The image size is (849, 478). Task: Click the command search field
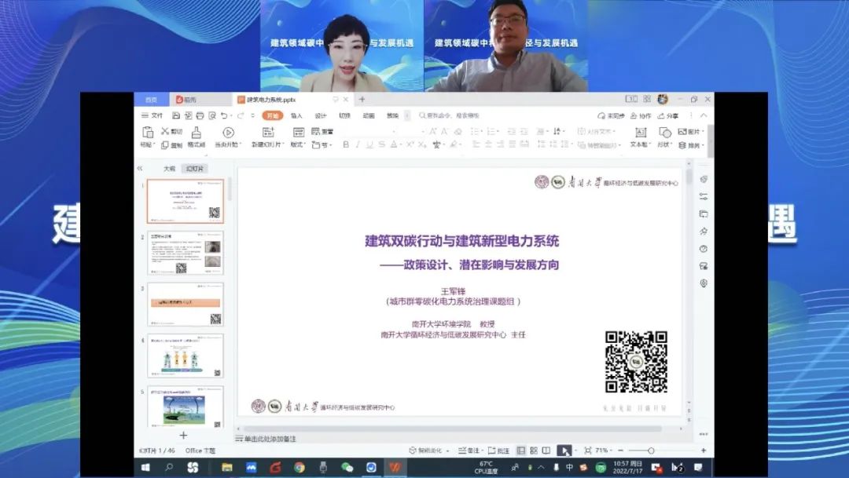(x=450, y=115)
